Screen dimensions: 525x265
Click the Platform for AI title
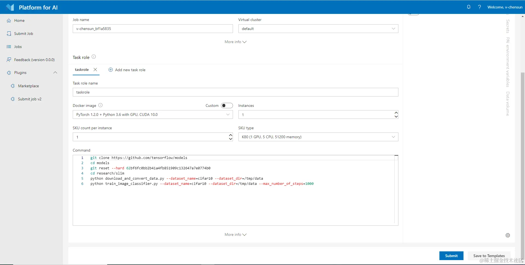38,7
